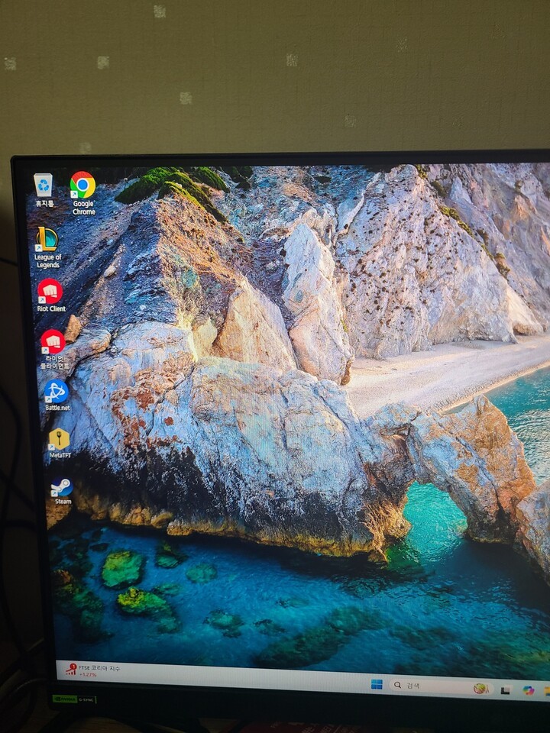Click the magnifier icon in taskbar search
The image size is (550, 733).
pos(397,685)
